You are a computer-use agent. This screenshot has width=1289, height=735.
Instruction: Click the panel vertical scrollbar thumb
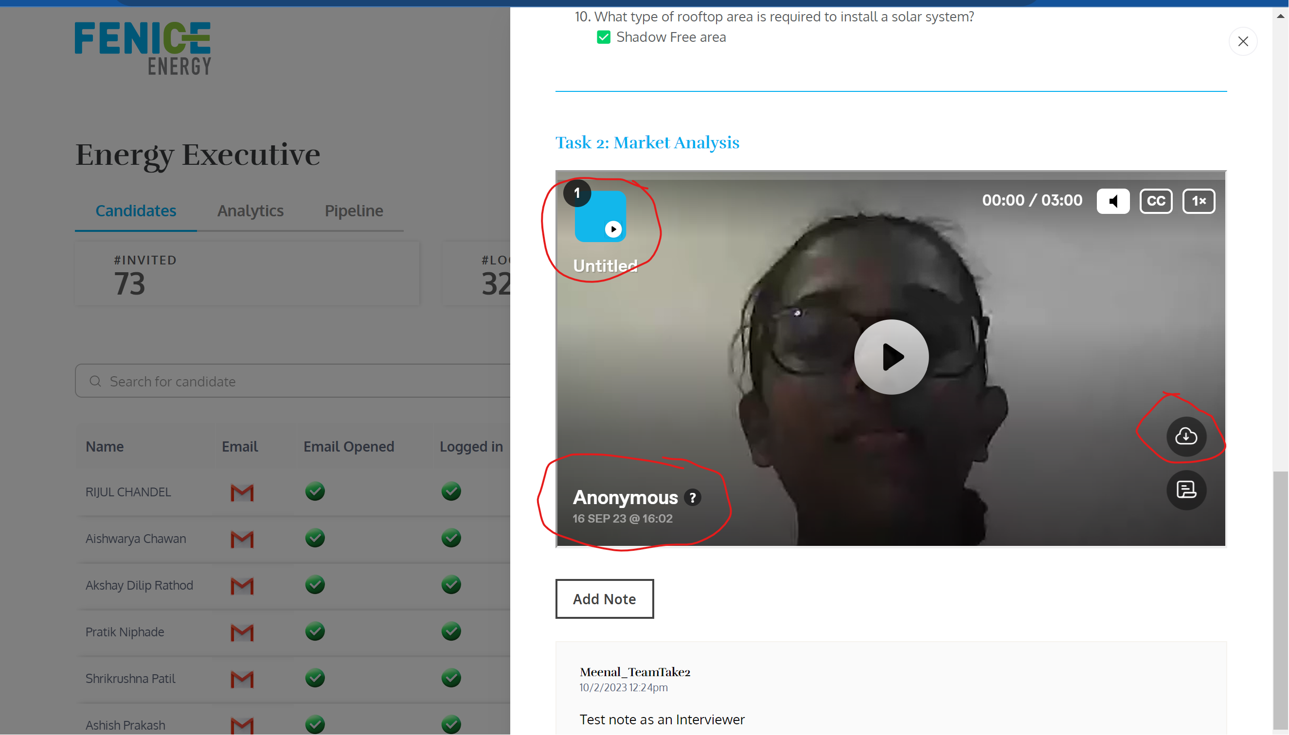click(1280, 601)
